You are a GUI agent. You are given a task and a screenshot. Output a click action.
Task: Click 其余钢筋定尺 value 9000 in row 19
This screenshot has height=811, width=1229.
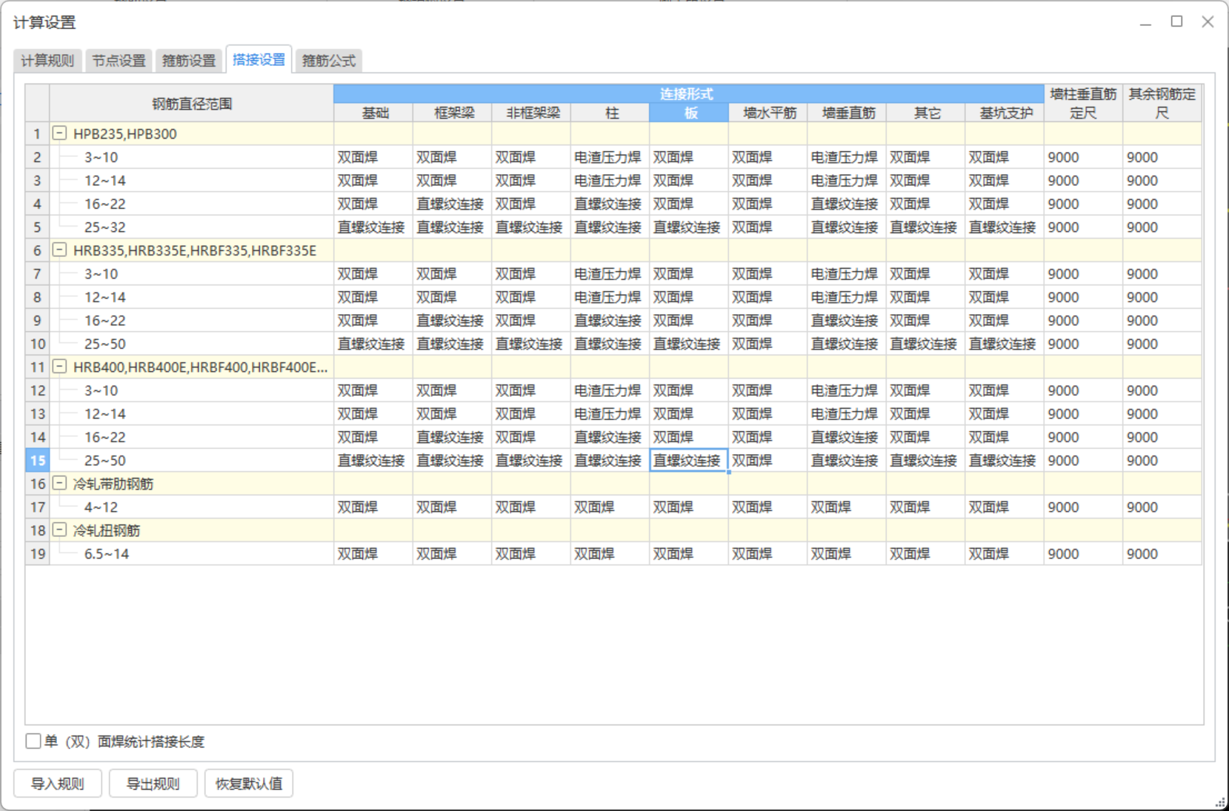(x=1162, y=553)
